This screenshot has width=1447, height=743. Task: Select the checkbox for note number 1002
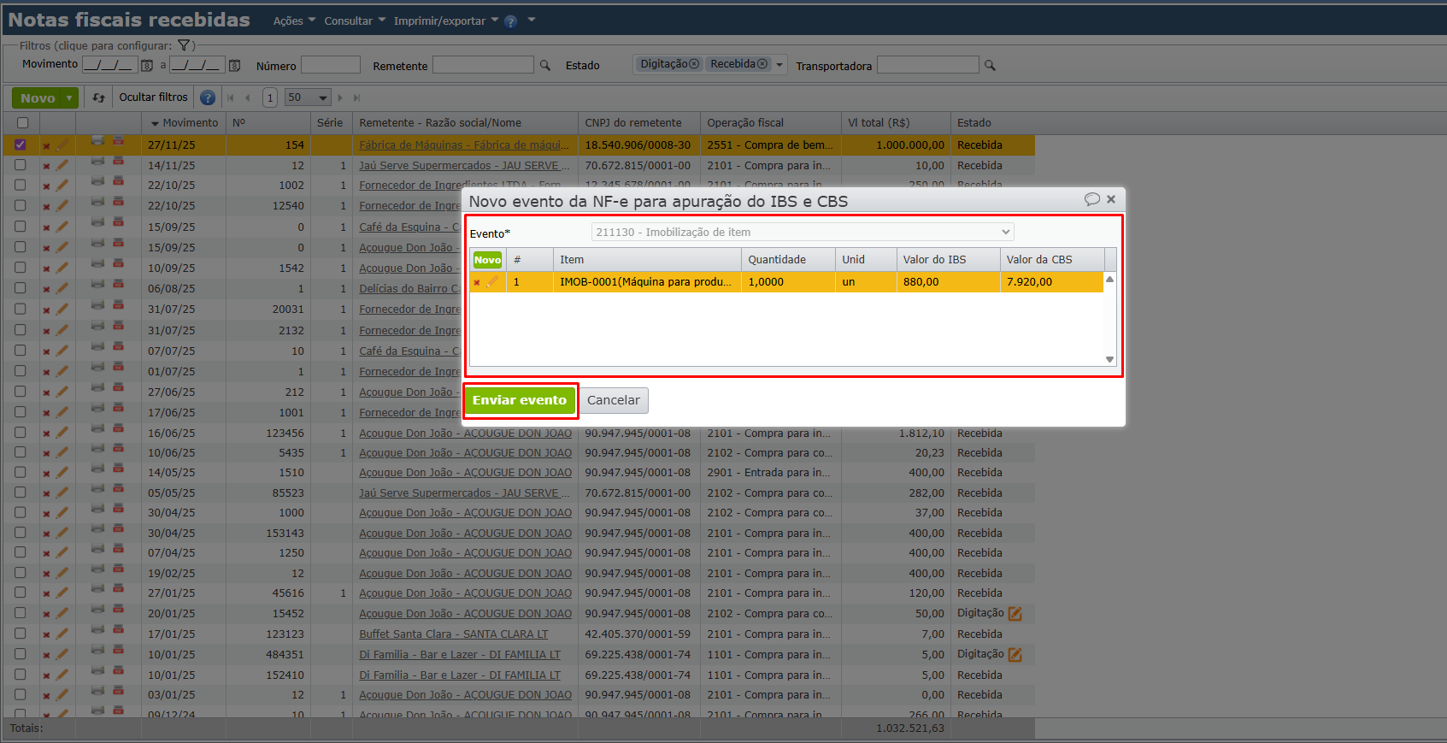point(21,185)
